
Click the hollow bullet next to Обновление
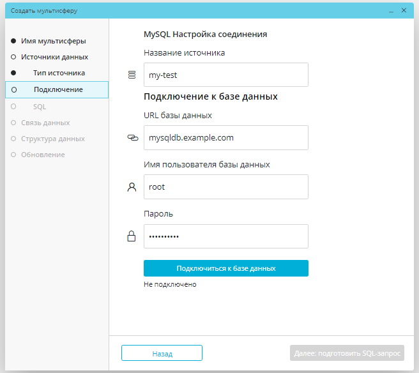coord(13,155)
